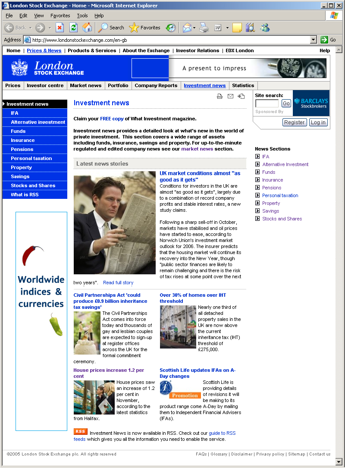The height and width of the screenshot is (468, 345).
Task: Open Favorites star in toolbar
Action: pyautogui.click(x=145, y=28)
